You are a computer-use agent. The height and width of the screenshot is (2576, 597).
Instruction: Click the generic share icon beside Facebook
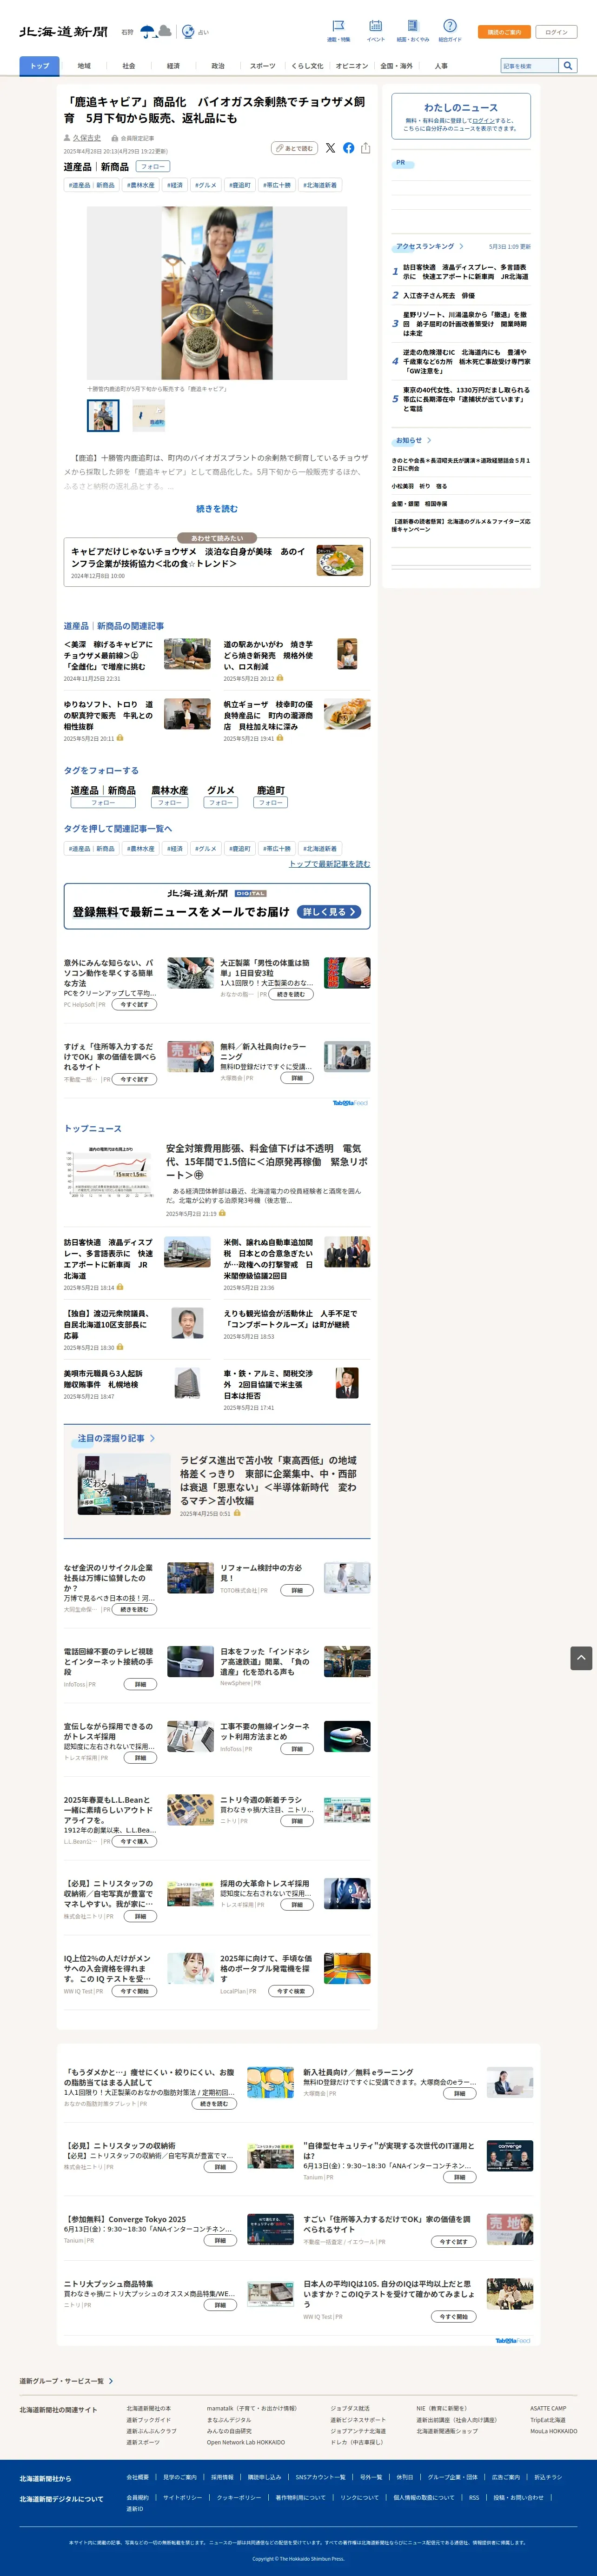click(365, 148)
